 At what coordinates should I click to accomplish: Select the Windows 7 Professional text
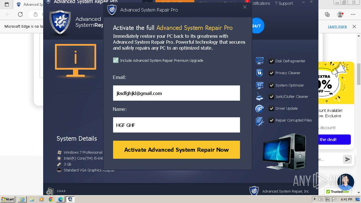point(83,152)
